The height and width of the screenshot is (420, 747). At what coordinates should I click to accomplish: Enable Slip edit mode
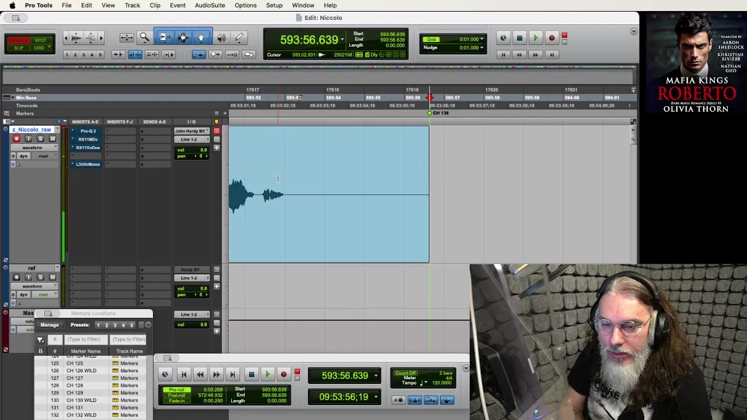point(19,48)
